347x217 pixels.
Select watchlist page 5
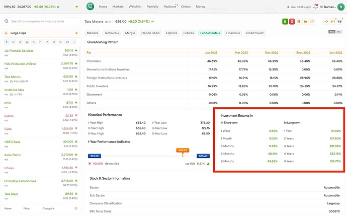tap(34, 42)
